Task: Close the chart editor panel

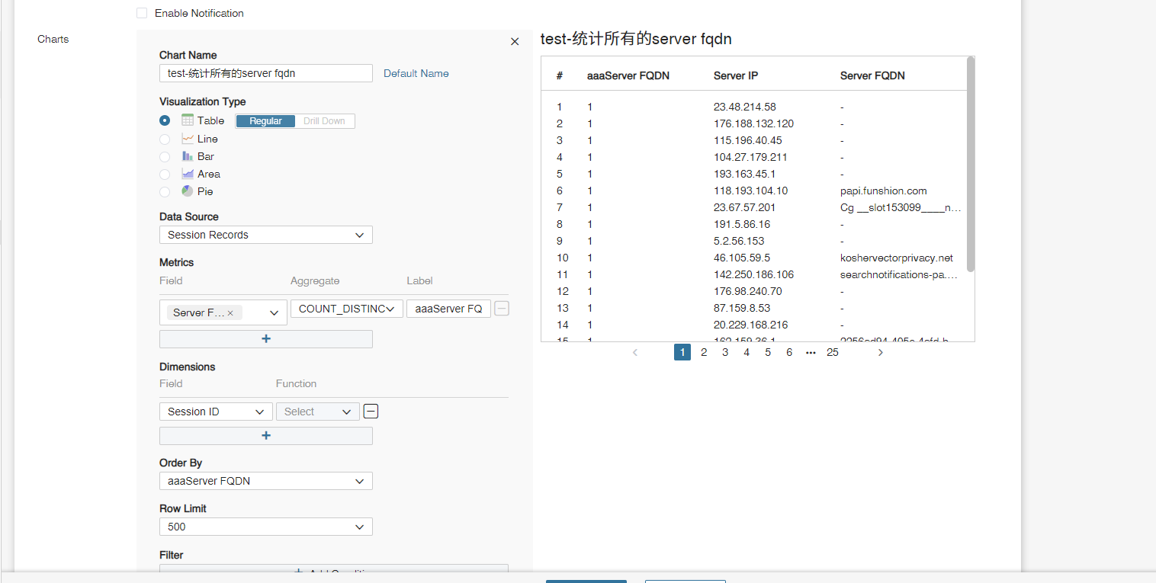Action: (515, 42)
